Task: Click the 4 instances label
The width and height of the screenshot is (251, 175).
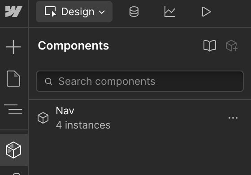Action: pyautogui.click(x=83, y=125)
